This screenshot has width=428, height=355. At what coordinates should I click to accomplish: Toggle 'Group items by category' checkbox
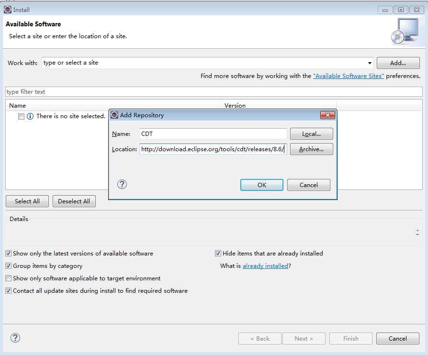(x=9, y=266)
